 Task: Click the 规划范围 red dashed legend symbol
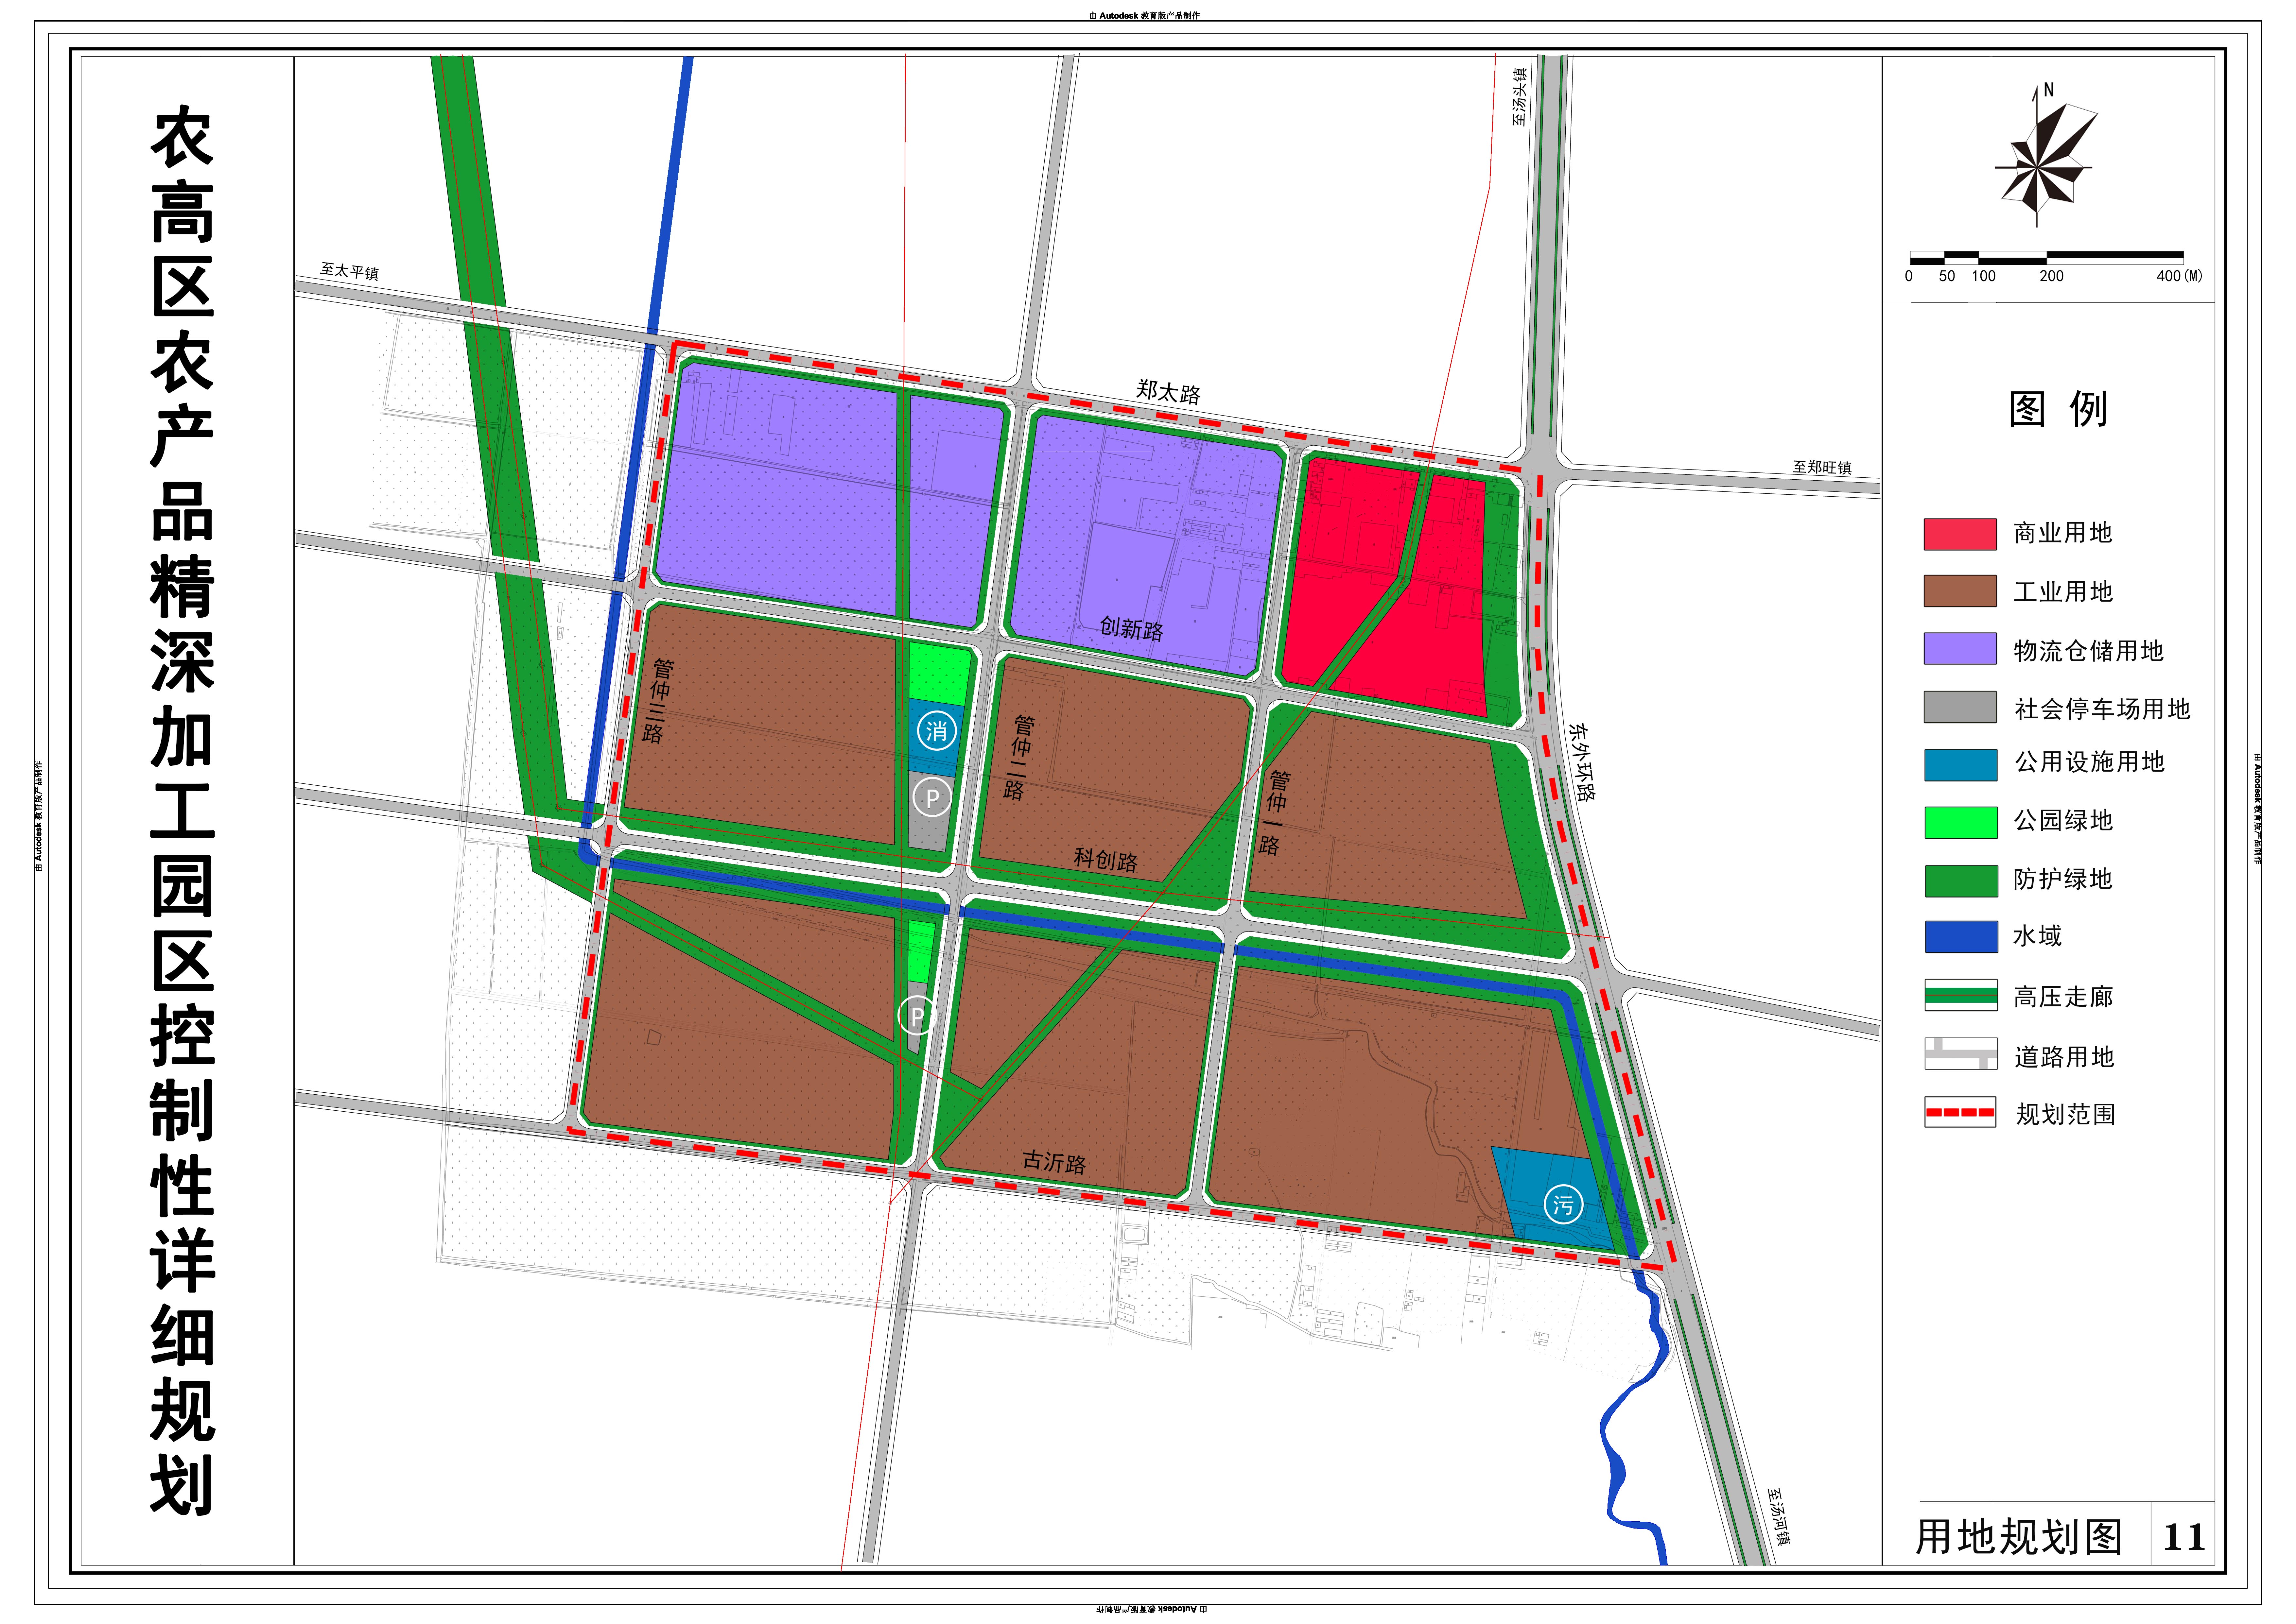(x=1960, y=1112)
